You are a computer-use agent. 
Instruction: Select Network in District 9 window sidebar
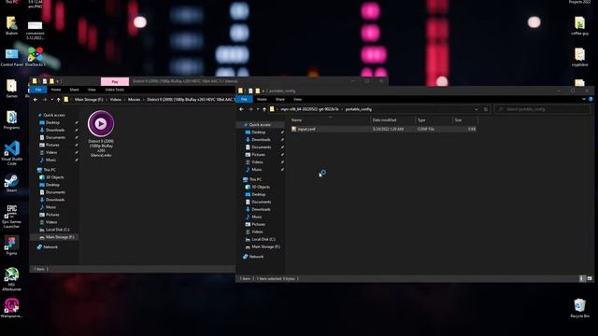click(x=50, y=247)
